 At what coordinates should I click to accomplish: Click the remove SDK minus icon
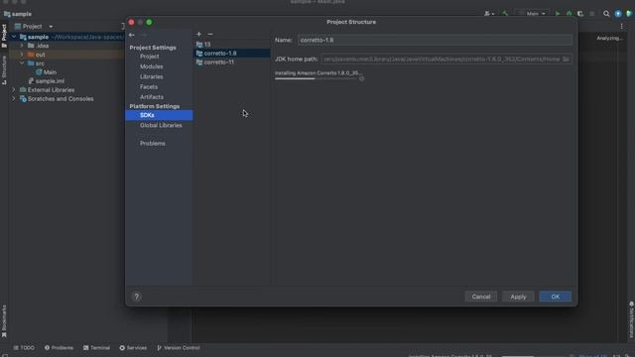click(x=210, y=34)
